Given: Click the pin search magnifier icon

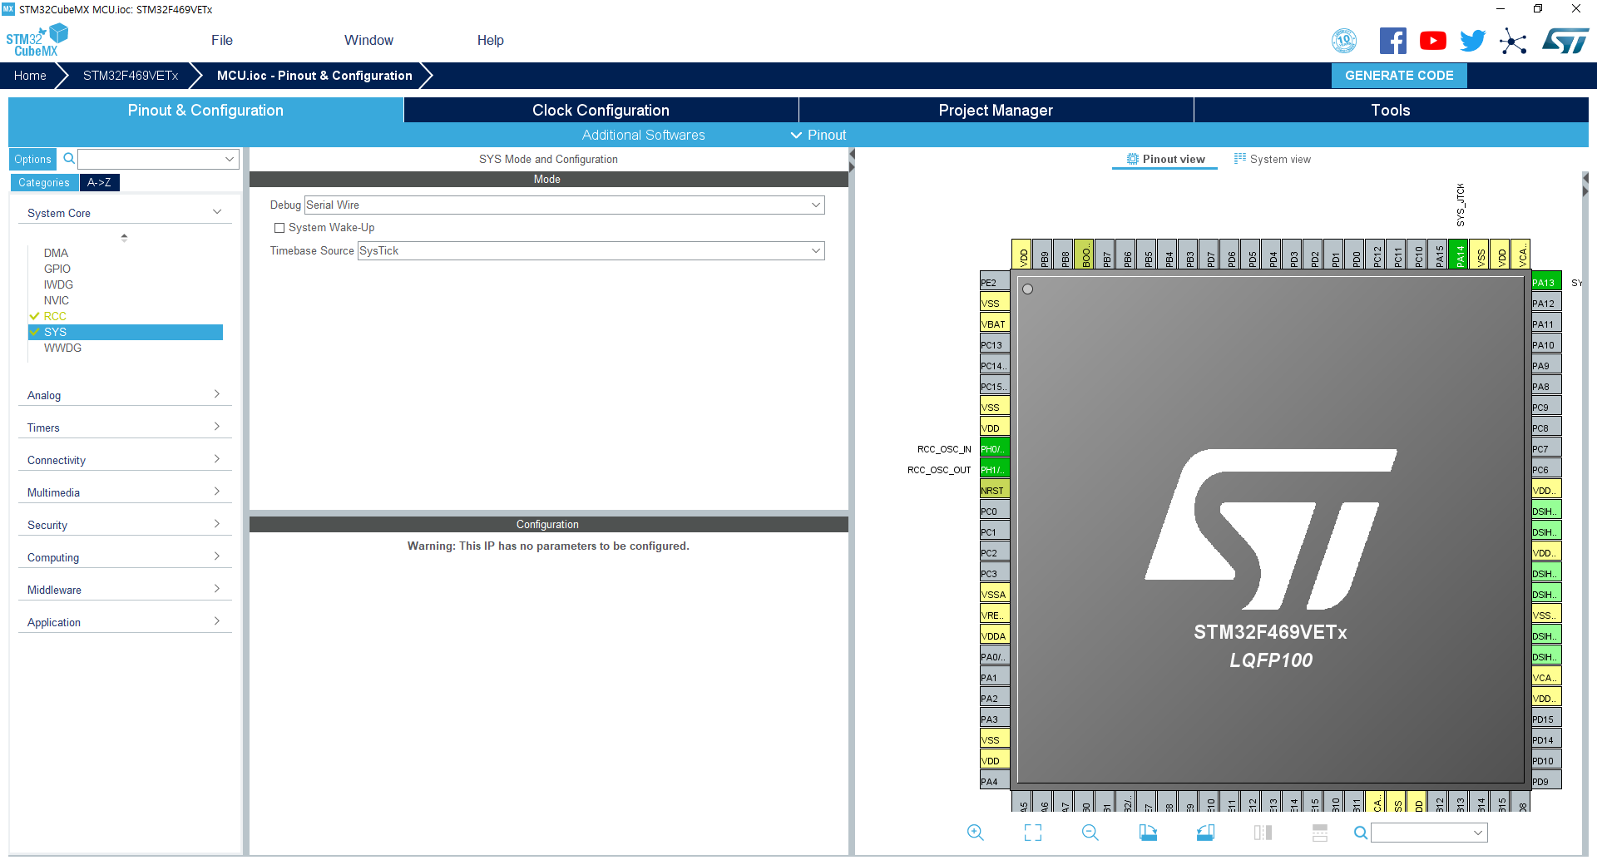Looking at the screenshot, I should point(1361,833).
